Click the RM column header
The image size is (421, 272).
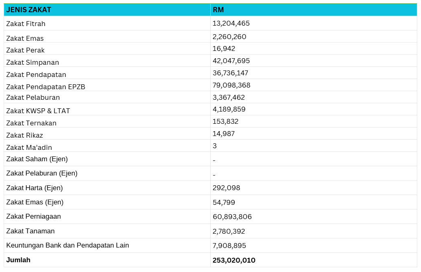[218, 10]
